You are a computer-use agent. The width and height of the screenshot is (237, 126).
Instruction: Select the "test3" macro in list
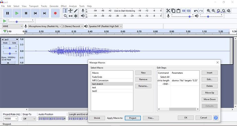(112, 91)
